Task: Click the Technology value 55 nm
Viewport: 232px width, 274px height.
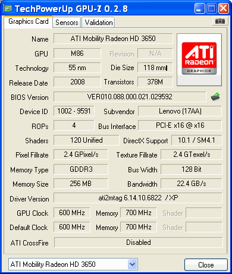Action: (x=77, y=68)
